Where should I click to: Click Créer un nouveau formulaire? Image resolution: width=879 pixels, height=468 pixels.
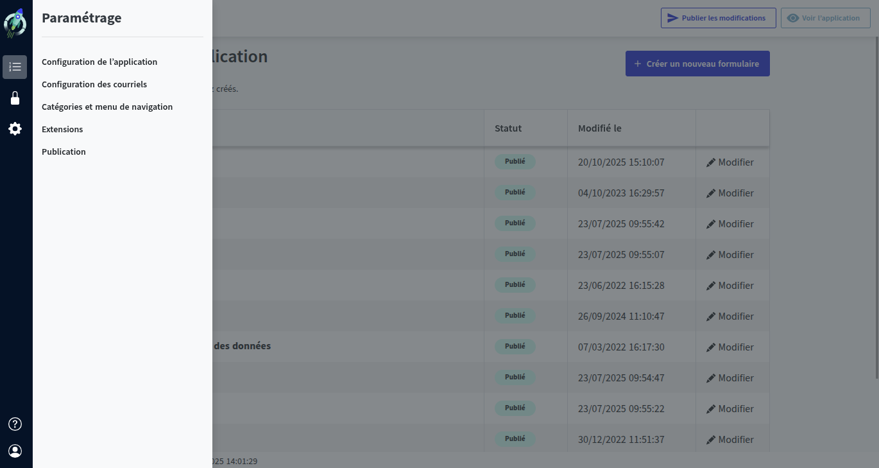click(x=697, y=64)
